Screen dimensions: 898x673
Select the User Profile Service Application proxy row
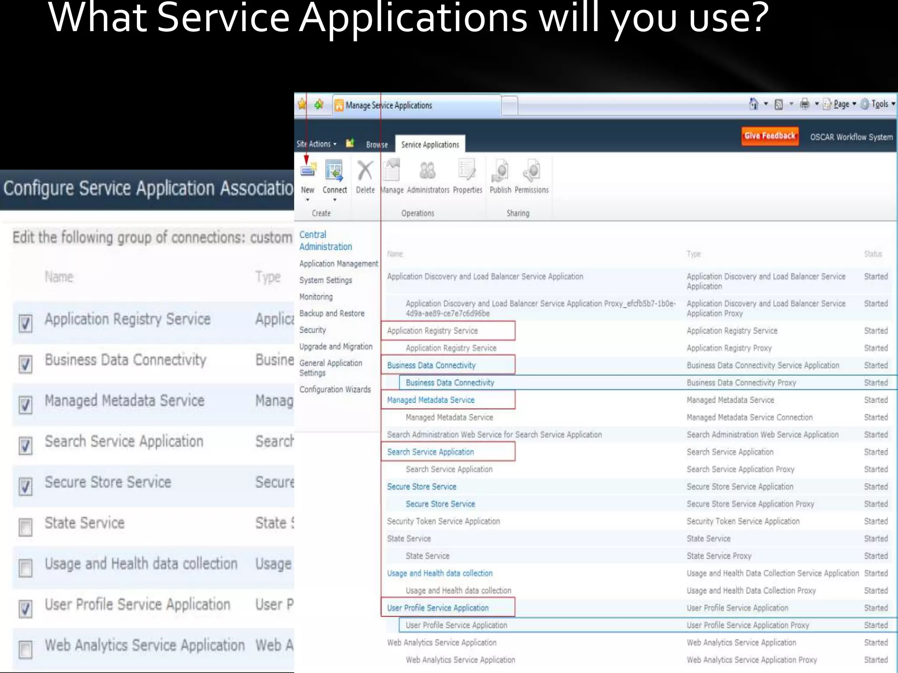[x=456, y=625]
